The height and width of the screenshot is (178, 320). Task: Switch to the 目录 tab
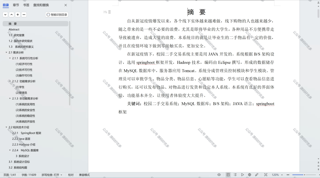[6, 5]
